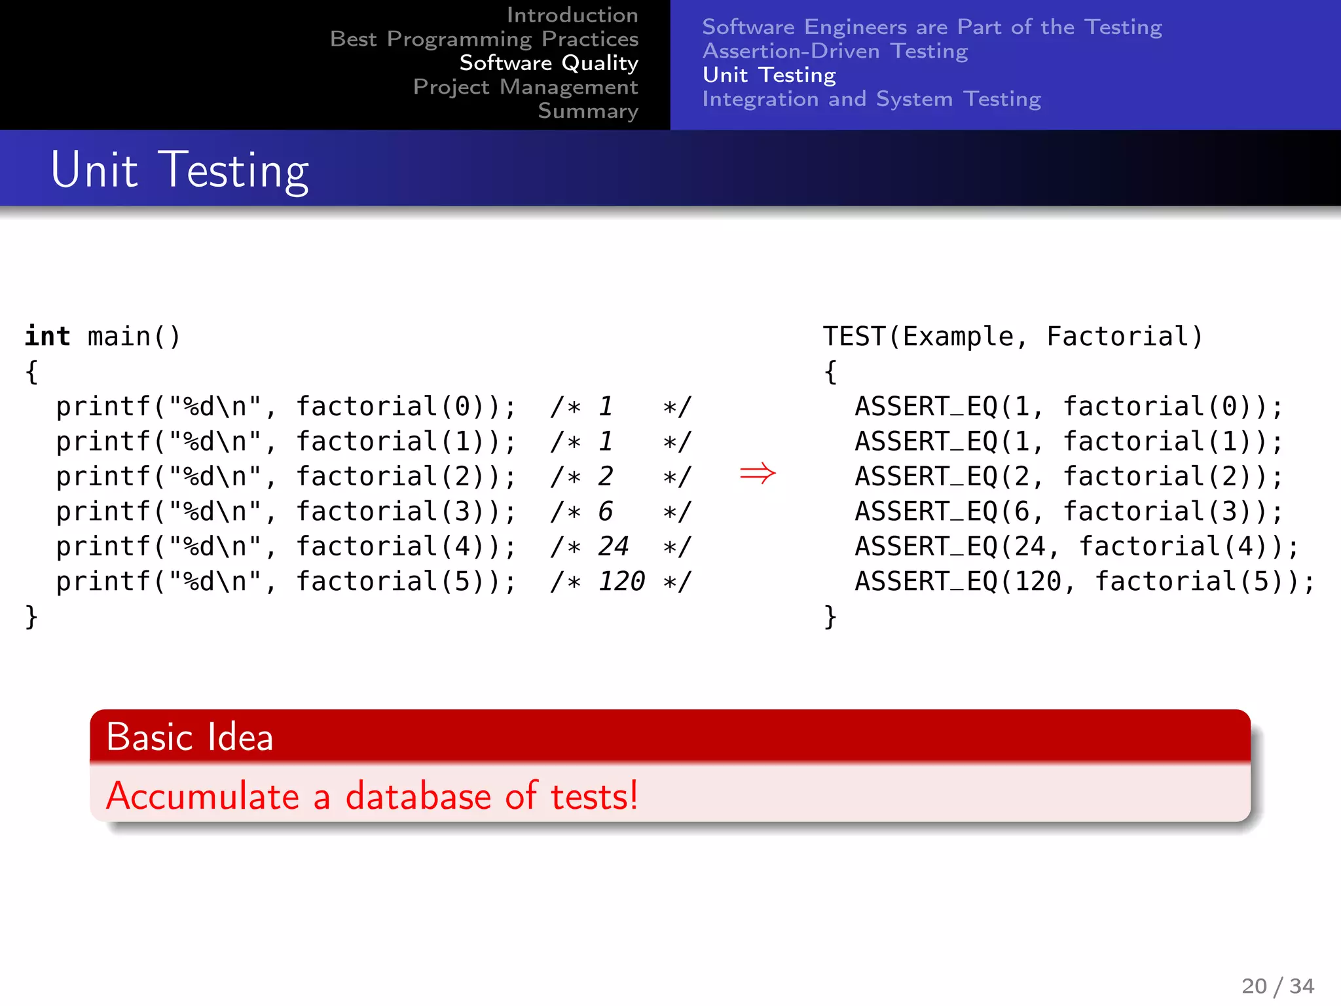The image size is (1341, 1006).
Task: Click 'ASSERT_EQ(6, factorial(3));' line
Action: [1069, 512]
